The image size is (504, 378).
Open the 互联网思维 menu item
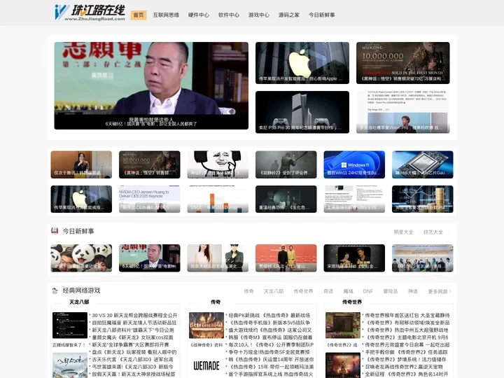coord(166,15)
